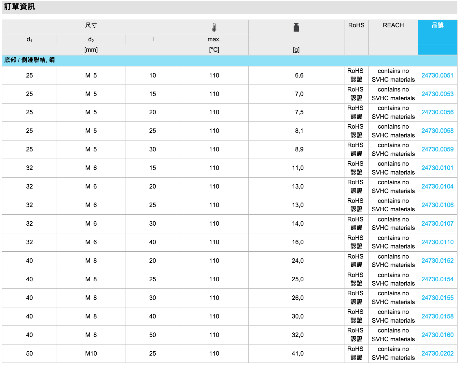Open part number 24730.0059
The height and width of the screenshot is (366, 459).
437,149
